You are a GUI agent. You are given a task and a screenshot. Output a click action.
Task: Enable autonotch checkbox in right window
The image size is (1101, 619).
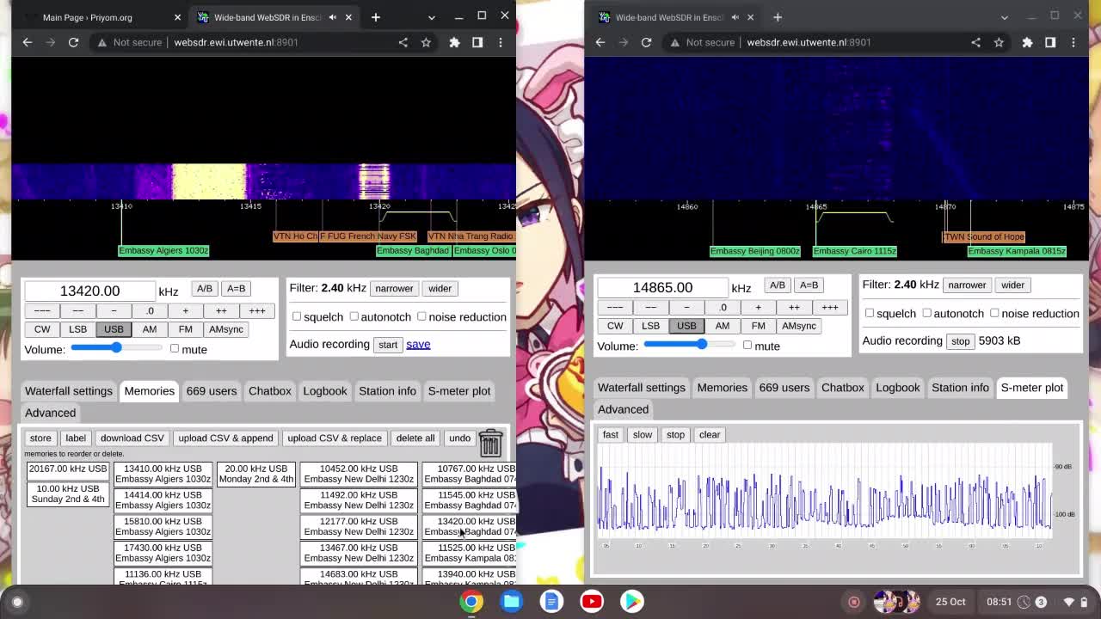point(926,313)
